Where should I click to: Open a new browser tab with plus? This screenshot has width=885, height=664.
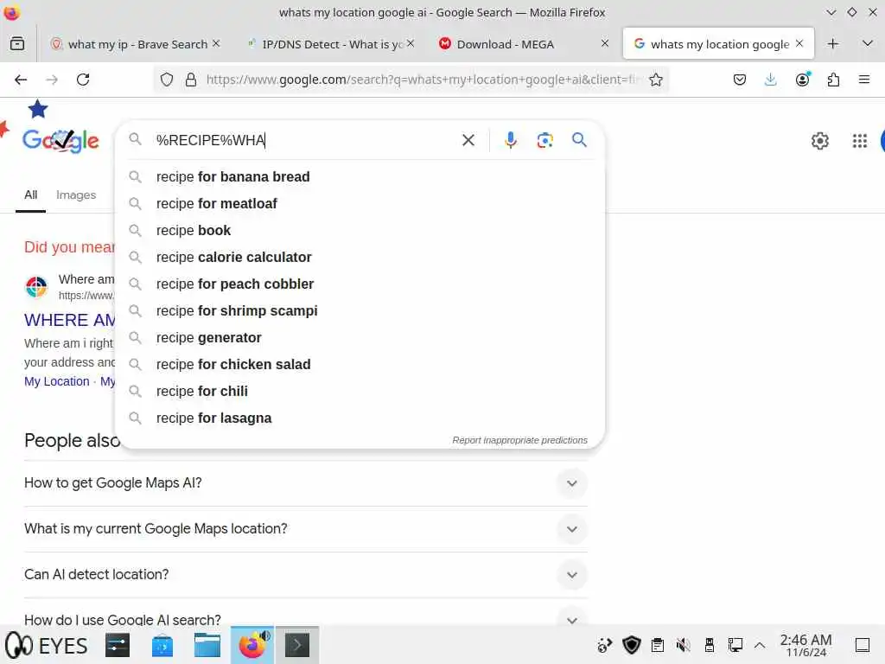[832, 43]
